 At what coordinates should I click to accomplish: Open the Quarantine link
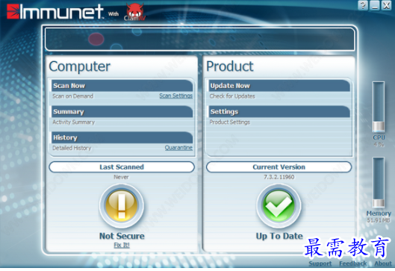178,148
